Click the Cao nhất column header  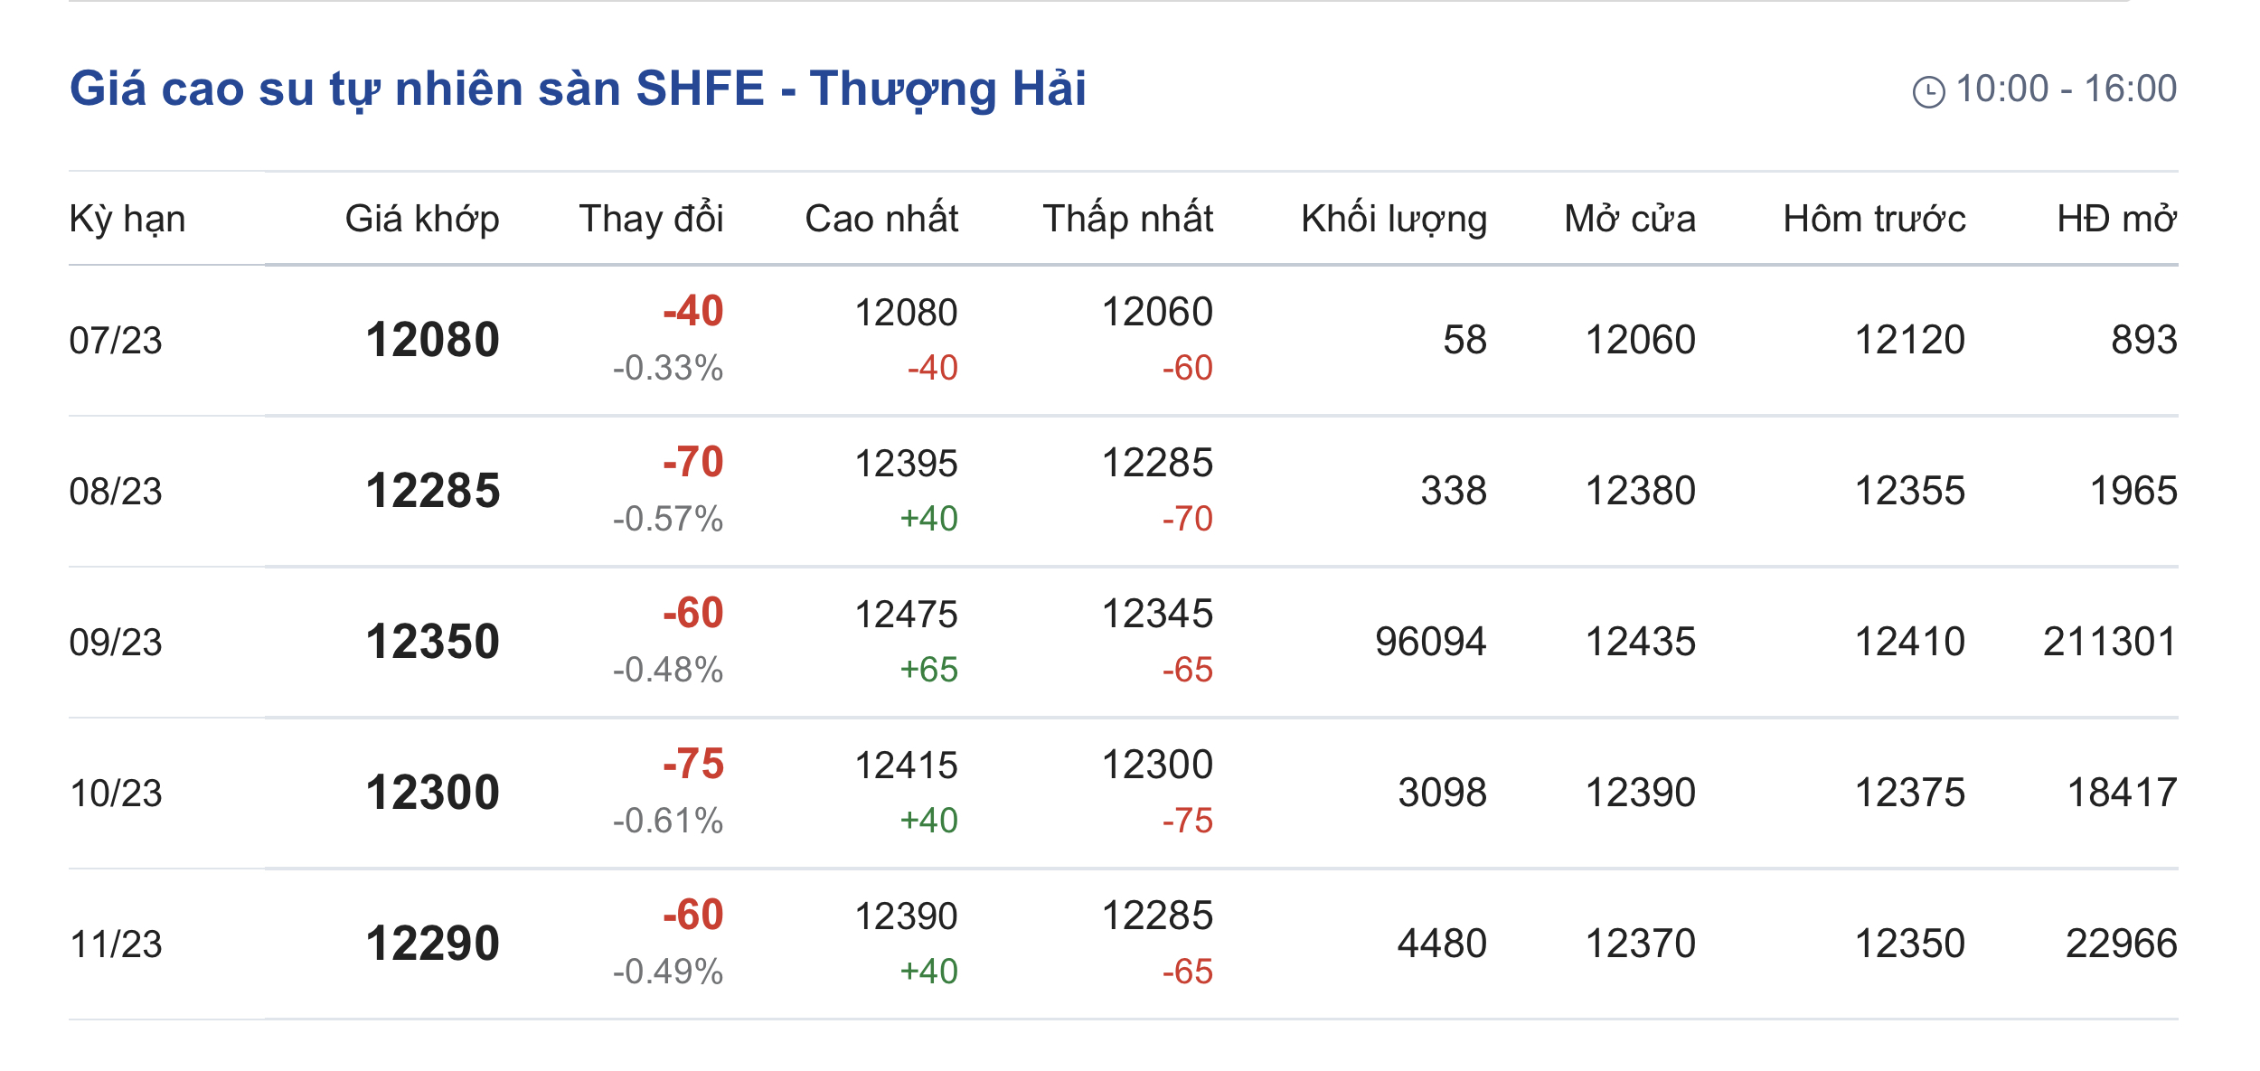coord(881,219)
